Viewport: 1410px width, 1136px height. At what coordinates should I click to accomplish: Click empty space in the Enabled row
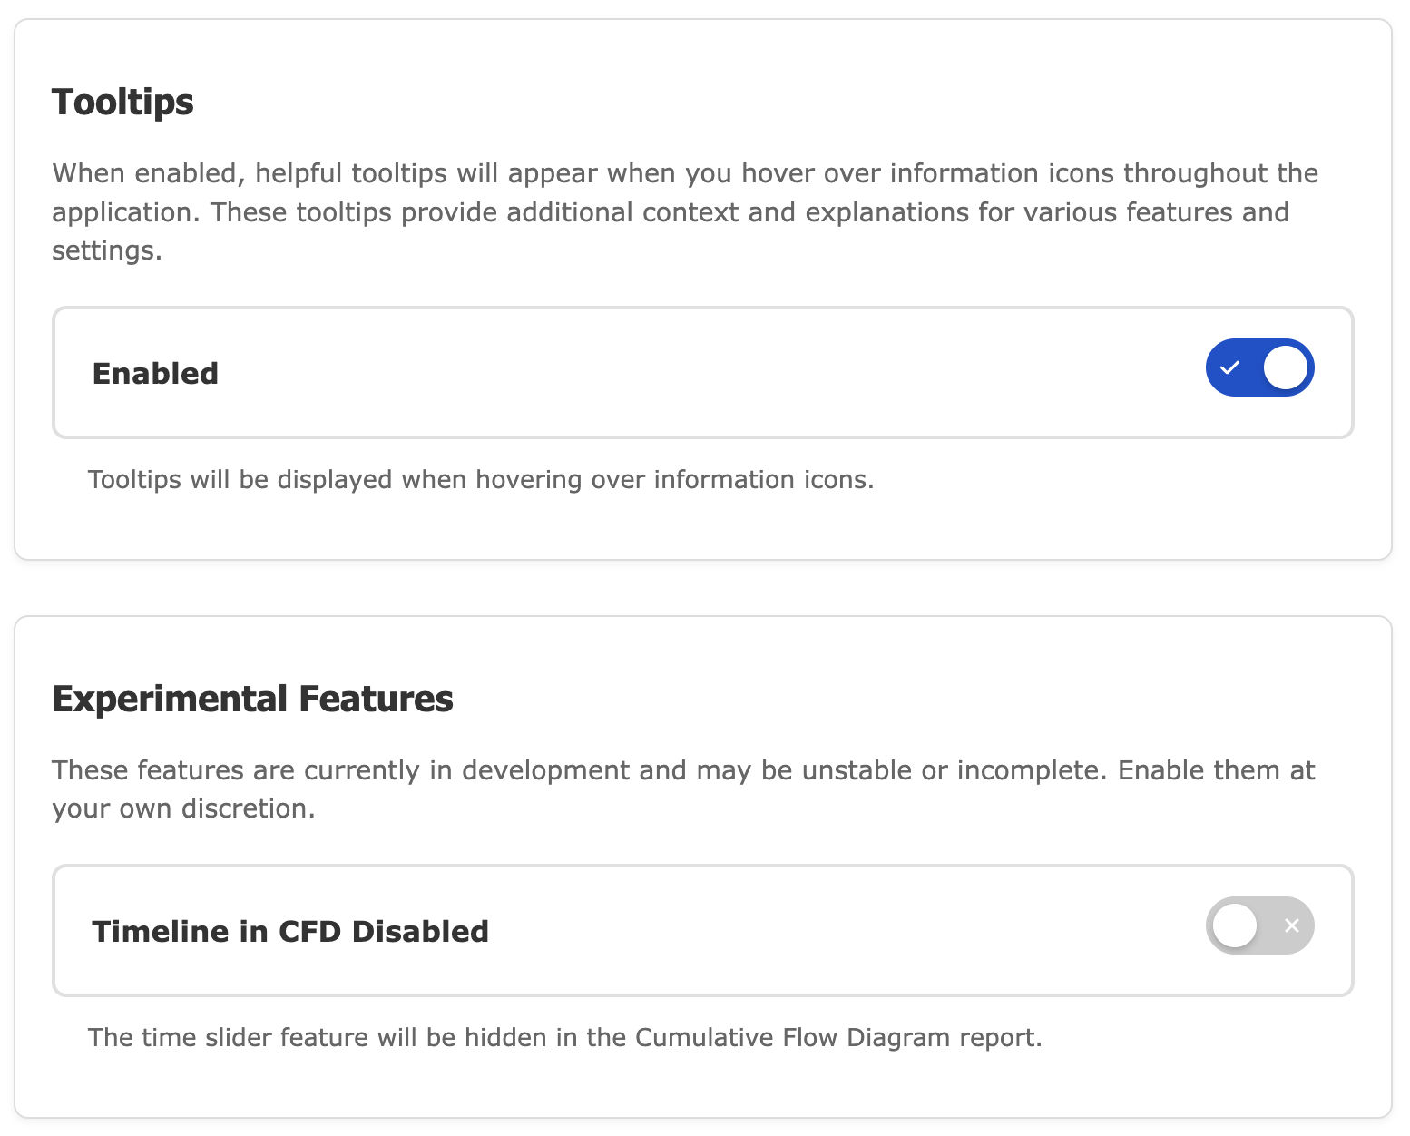point(708,374)
